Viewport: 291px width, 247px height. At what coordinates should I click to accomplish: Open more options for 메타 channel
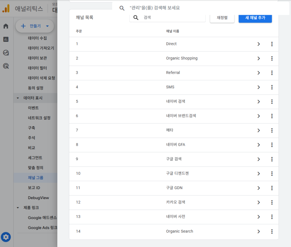pyautogui.click(x=272, y=130)
